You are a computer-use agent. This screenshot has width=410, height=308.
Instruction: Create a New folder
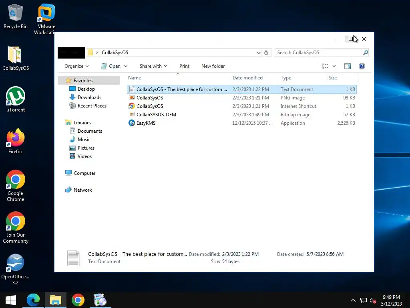[x=213, y=66]
